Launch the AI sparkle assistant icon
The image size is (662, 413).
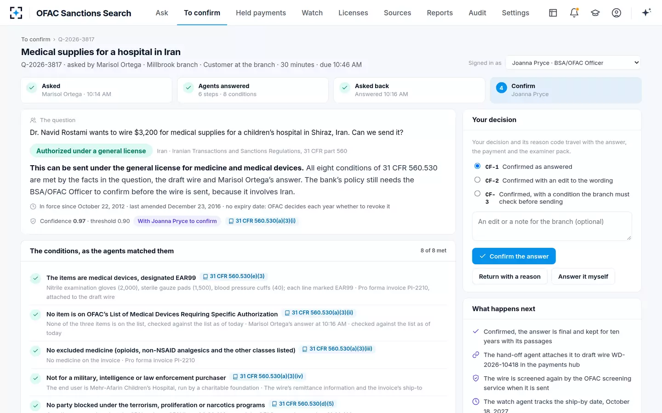[x=646, y=13]
